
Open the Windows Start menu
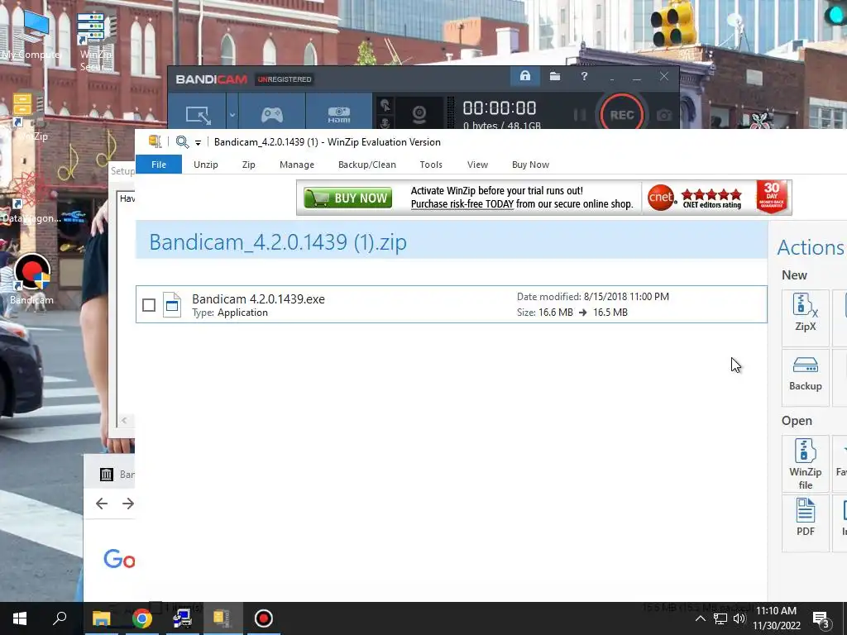pos(20,618)
